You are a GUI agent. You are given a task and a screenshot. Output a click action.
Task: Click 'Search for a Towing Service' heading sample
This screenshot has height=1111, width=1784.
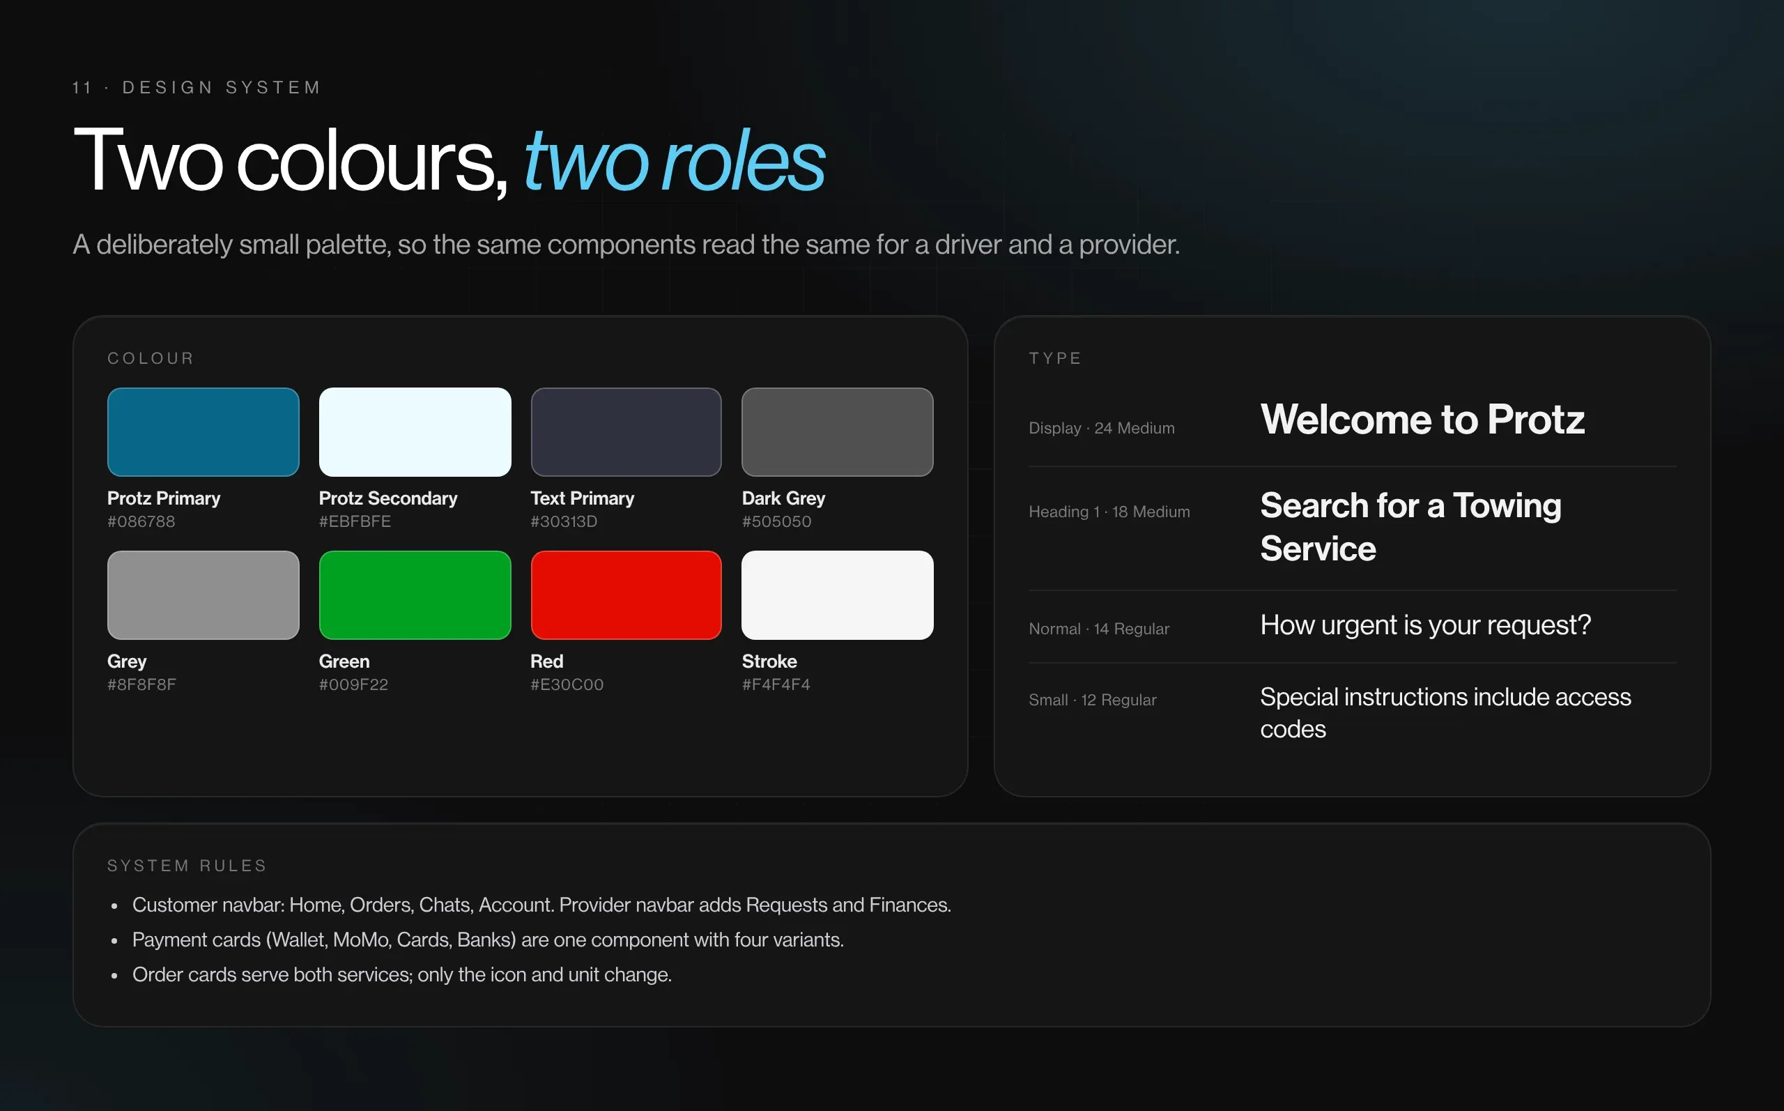[1411, 527]
